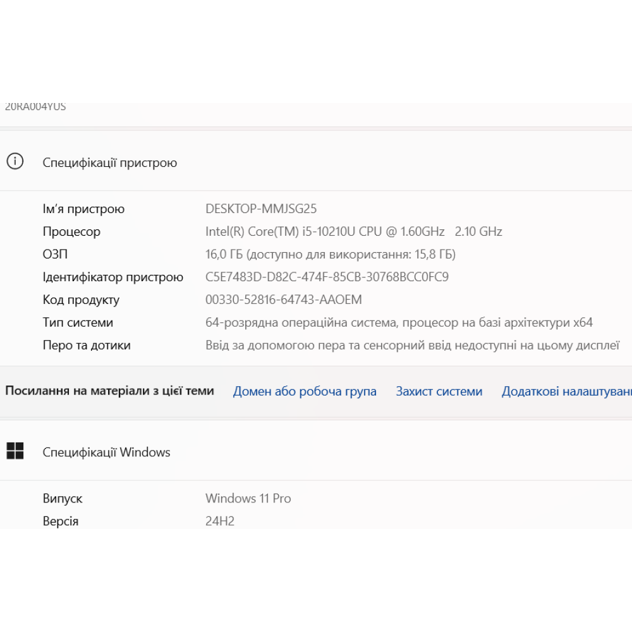This screenshot has height=632, width=632.
Task: Open the Захист системи link
Action: (439, 391)
